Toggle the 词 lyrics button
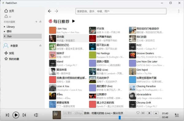Image resolution: width=184 pixels, height=121 pixels. pos(149,113)
